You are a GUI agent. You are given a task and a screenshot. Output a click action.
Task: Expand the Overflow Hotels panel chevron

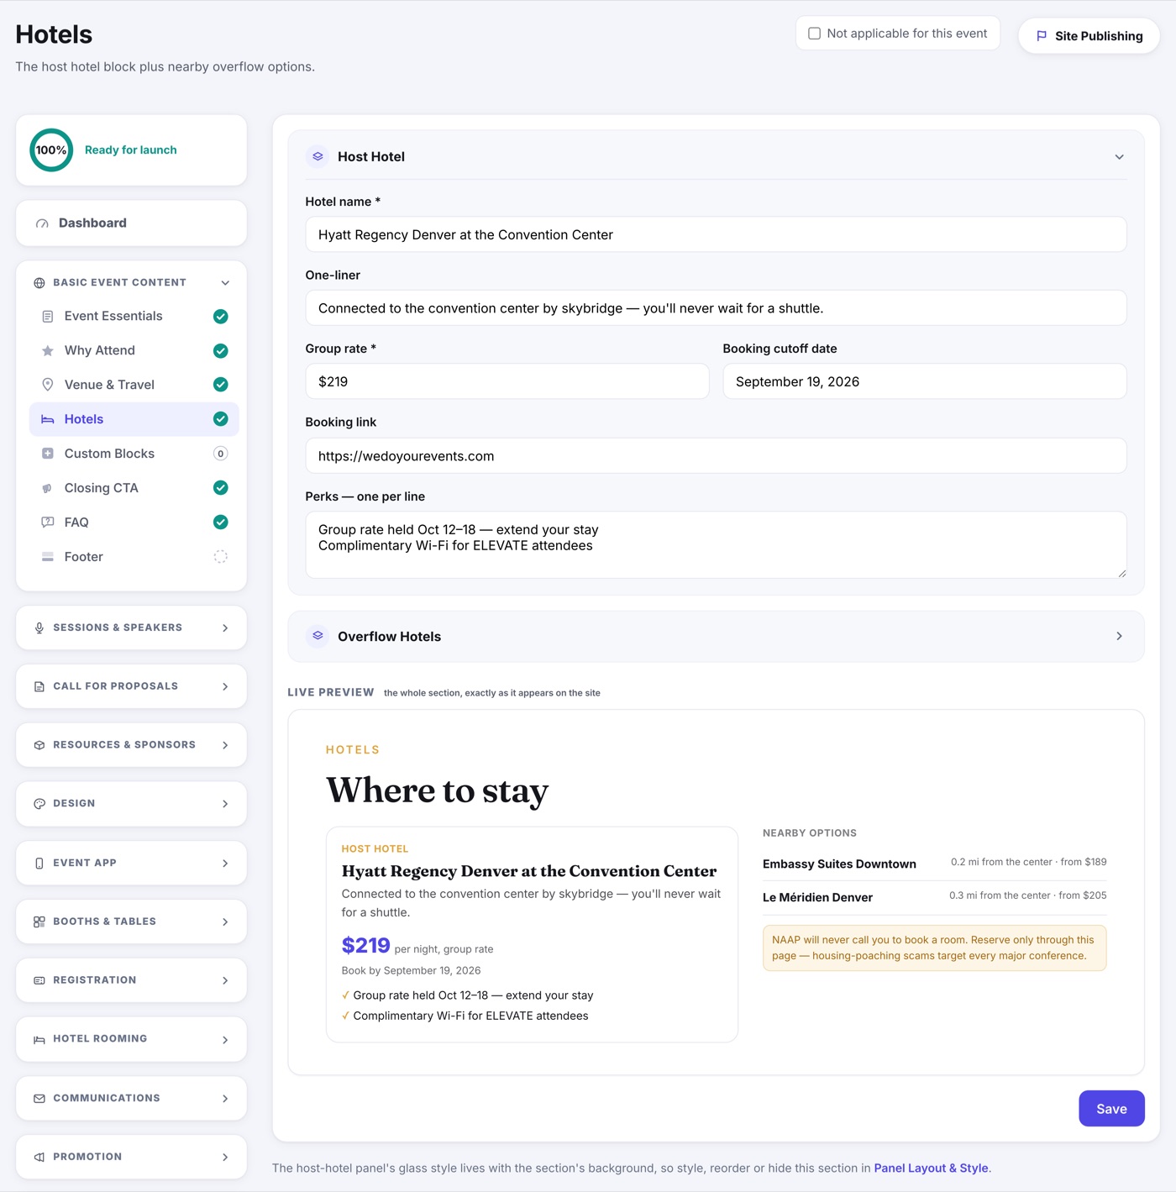coord(1119,637)
